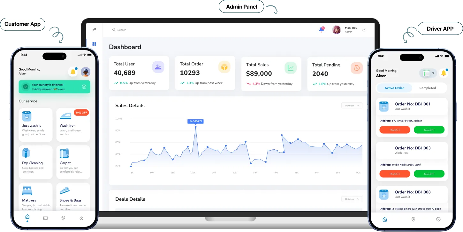Select the Home icon in the Customer App
The image size is (463, 232).
click(x=27, y=218)
